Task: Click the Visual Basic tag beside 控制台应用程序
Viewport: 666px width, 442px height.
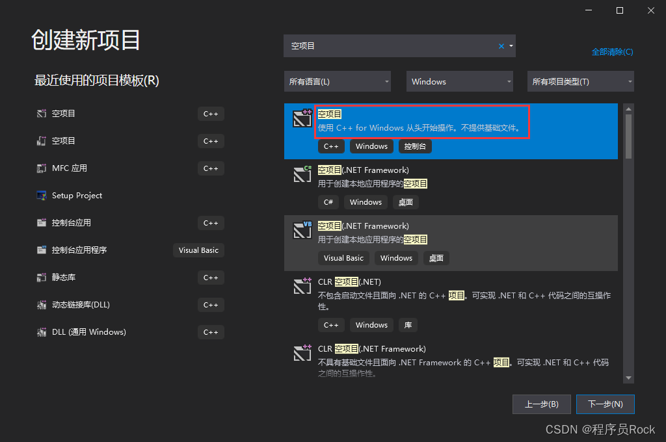Action: (198, 250)
